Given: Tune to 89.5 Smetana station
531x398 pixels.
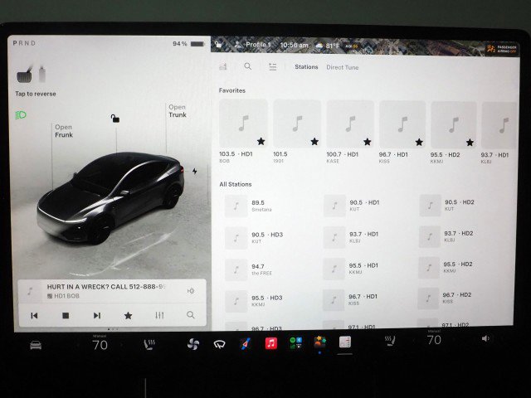Looking at the screenshot, I should click(x=251, y=206).
